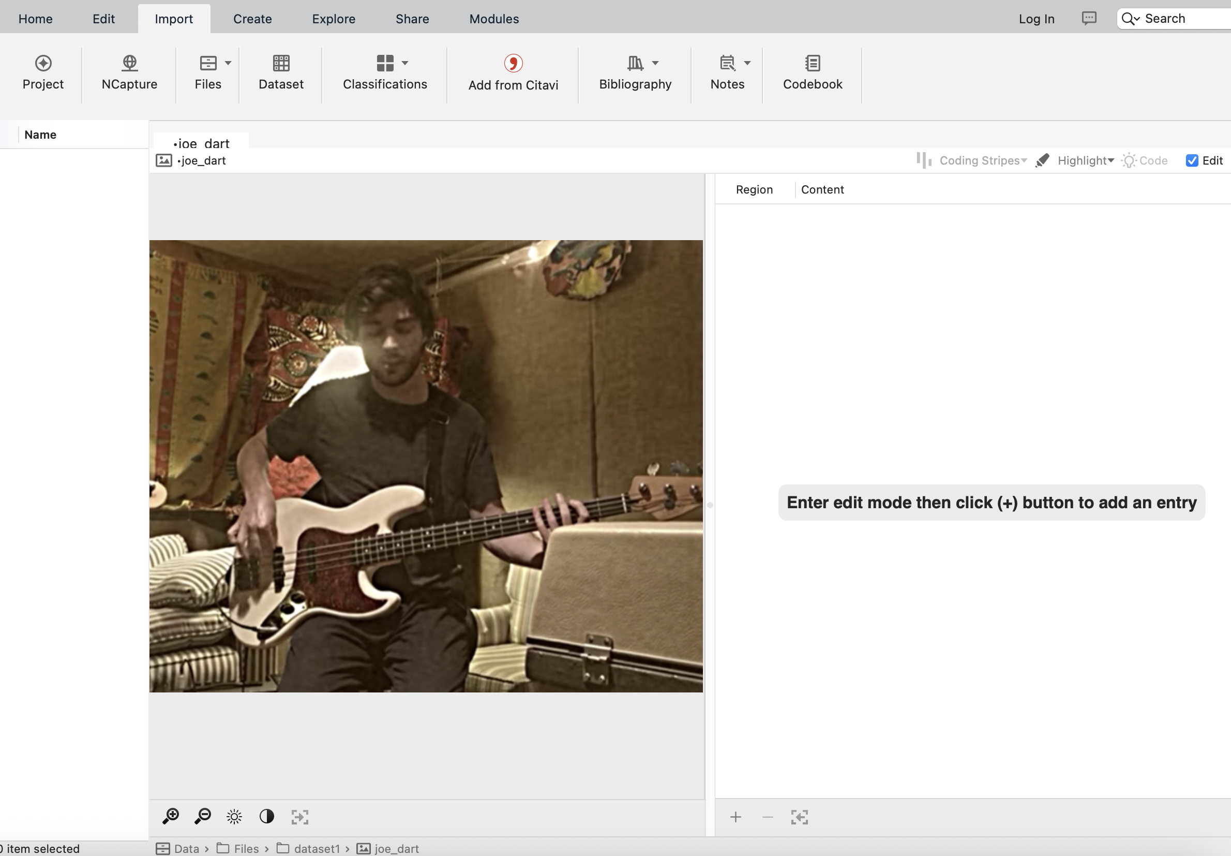Zoom in on the picture
The image size is (1231, 856).
click(x=170, y=817)
